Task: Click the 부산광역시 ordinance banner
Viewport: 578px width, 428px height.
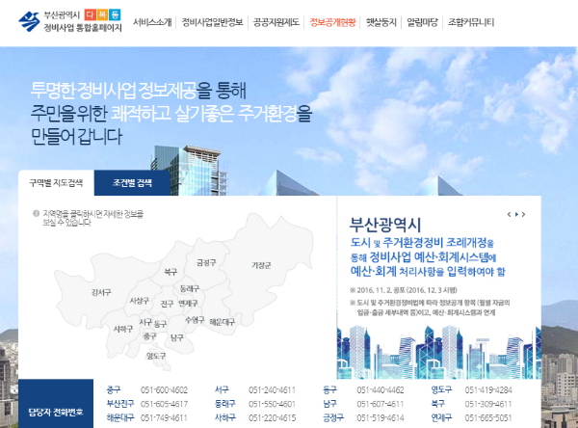Action: click(x=439, y=287)
